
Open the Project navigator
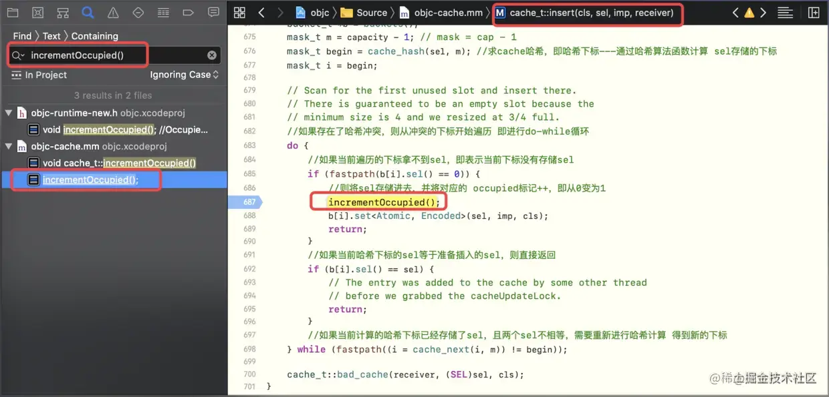12,12
